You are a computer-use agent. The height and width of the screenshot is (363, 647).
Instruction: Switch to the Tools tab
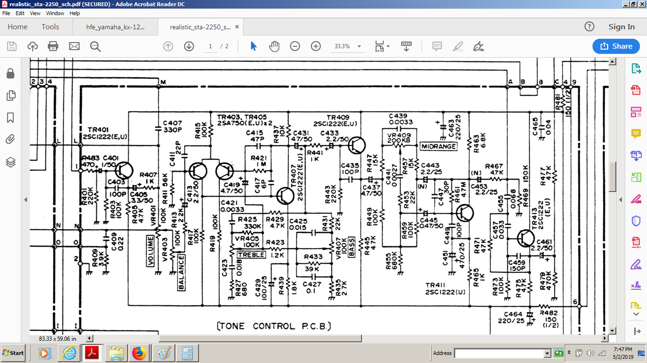pos(50,27)
